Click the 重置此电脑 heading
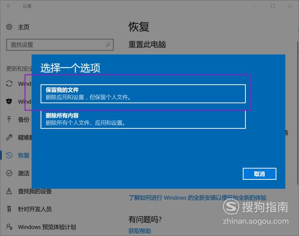Viewport: 299px width, 236px height. point(147,45)
